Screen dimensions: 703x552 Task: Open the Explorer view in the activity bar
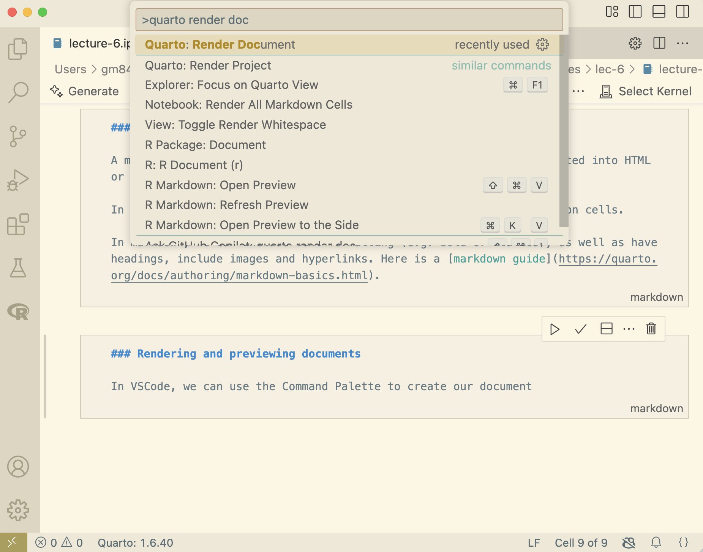[18, 49]
